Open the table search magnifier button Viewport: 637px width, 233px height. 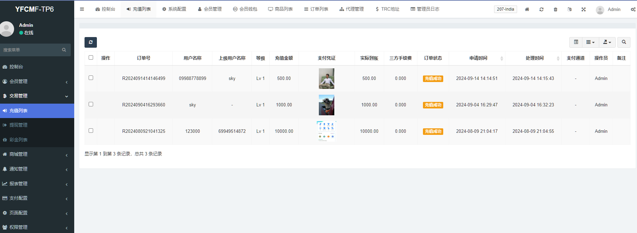pyautogui.click(x=624, y=42)
